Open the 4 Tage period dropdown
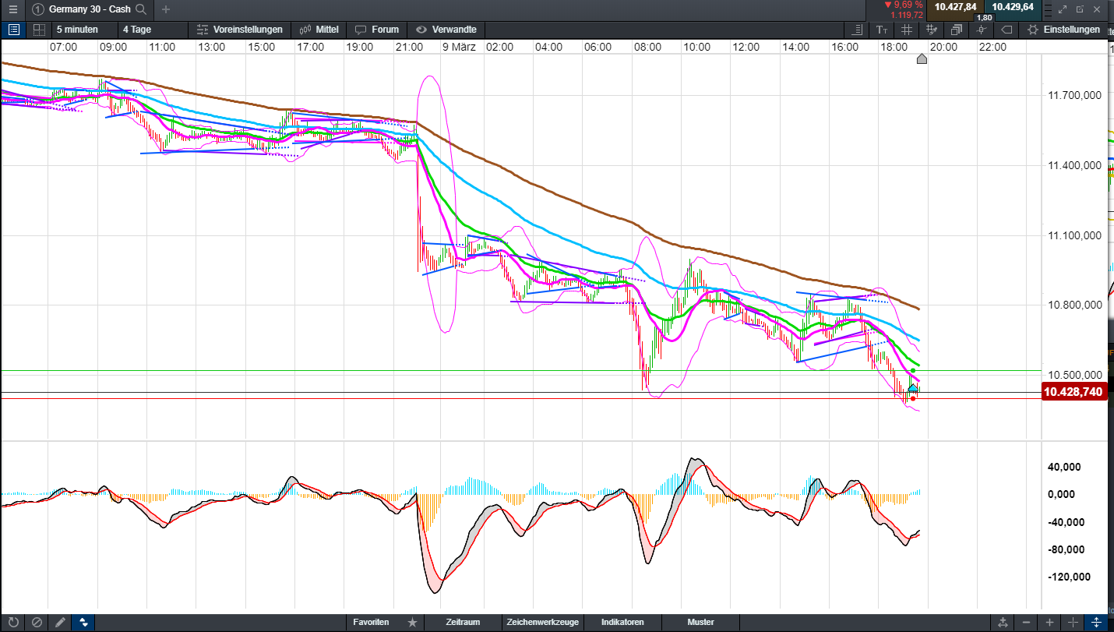 coord(136,30)
